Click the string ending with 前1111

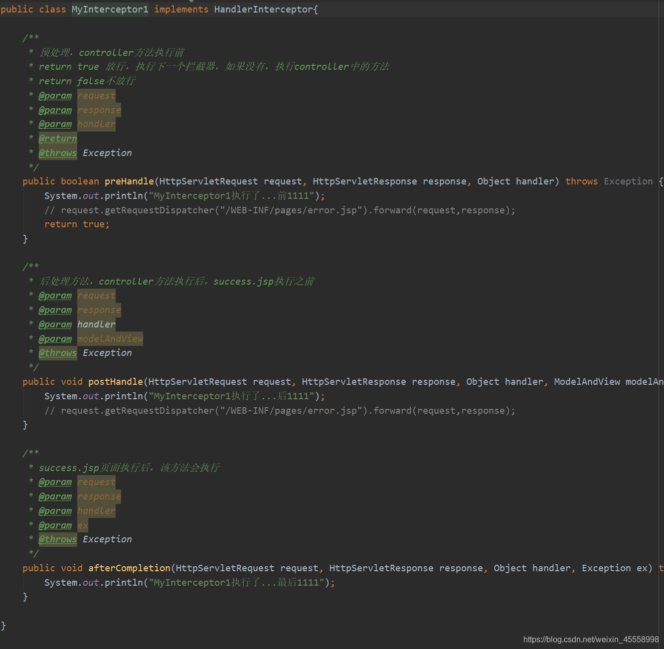point(232,196)
